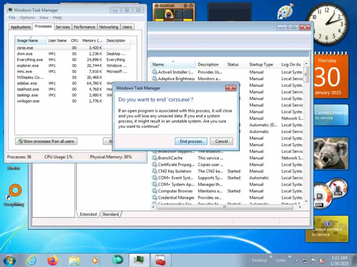Viewport: 357px width, 267px height.
Task: Launch Windows Media Player from taskbar
Action: point(95,260)
